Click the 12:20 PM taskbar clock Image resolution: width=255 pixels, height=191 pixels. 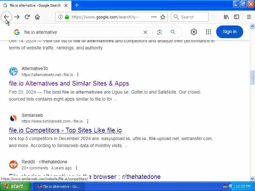[243, 186]
